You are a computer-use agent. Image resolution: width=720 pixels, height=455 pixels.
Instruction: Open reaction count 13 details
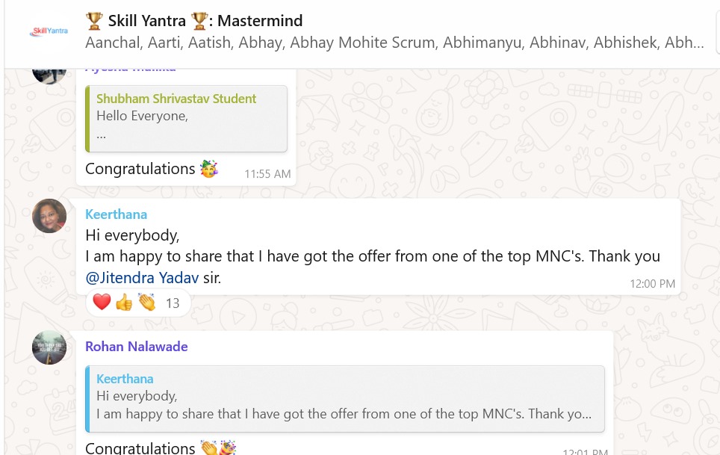(x=173, y=303)
